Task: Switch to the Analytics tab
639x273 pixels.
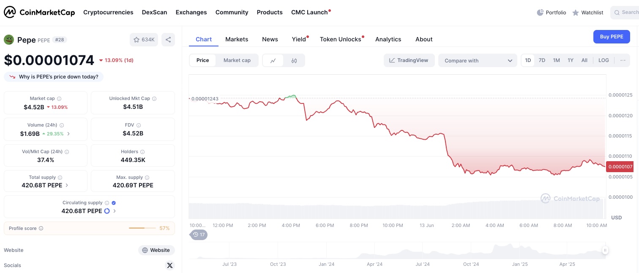Action: click(388, 39)
